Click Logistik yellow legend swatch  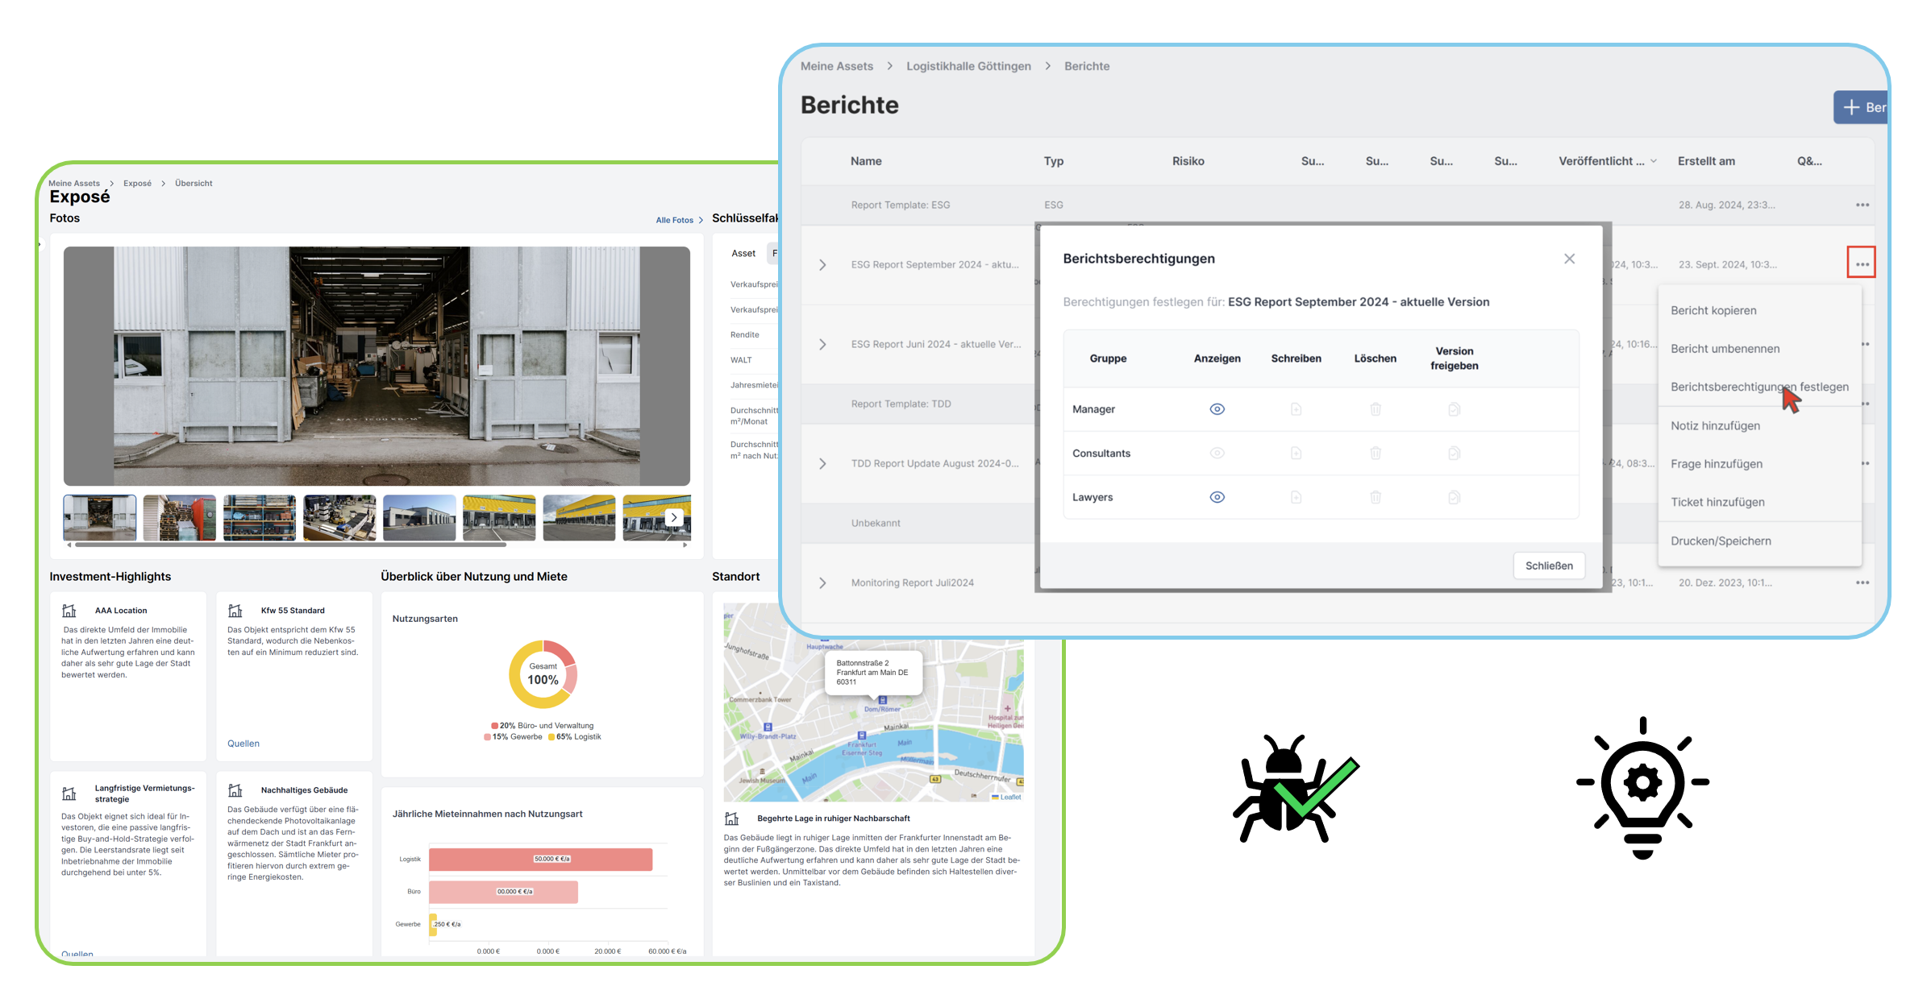tap(551, 737)
